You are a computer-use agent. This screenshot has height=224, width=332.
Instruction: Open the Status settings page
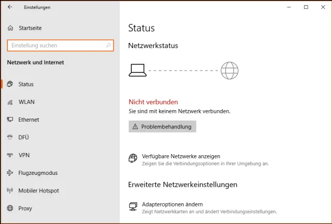point(26,84)
